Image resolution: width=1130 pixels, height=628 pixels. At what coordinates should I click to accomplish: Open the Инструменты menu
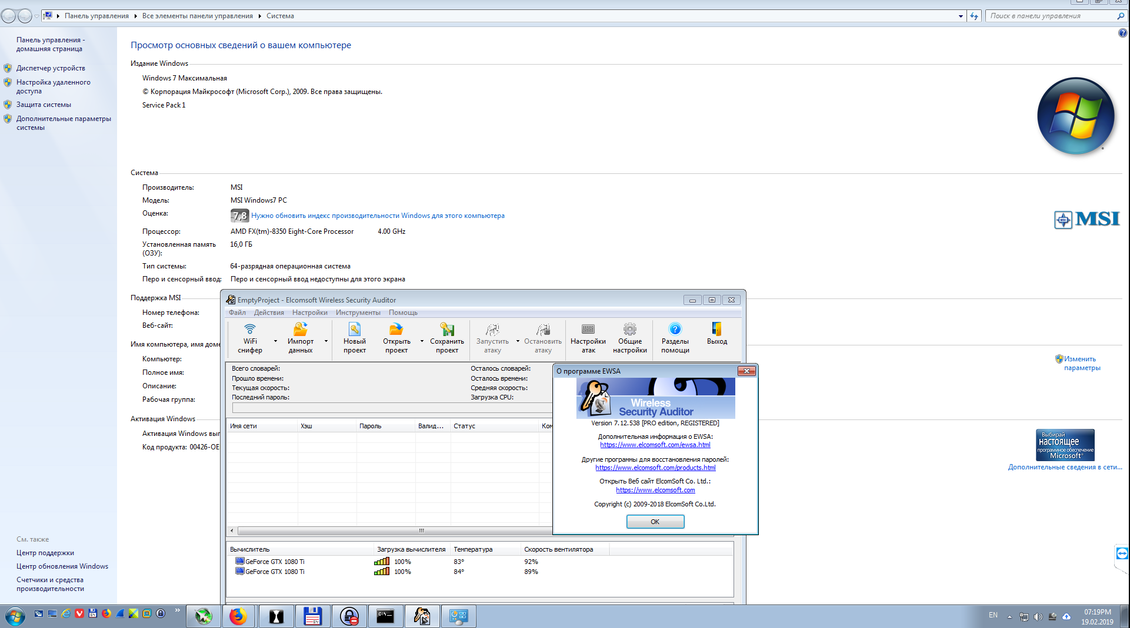pos(358,313)
